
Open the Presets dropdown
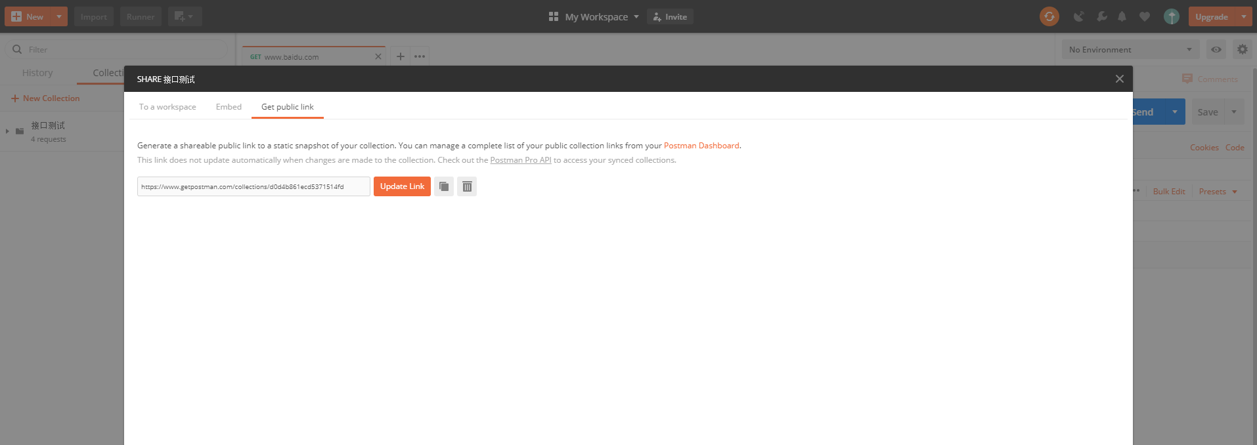[1218, 192]
